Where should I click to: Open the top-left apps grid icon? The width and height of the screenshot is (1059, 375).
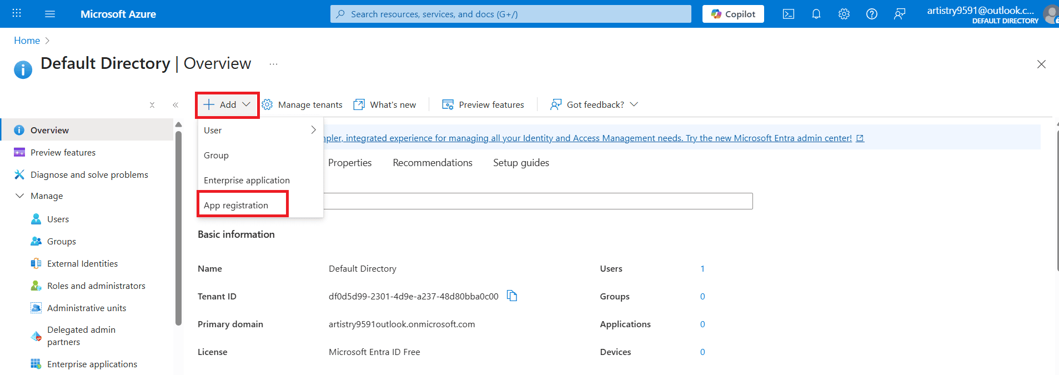point(17,14)
